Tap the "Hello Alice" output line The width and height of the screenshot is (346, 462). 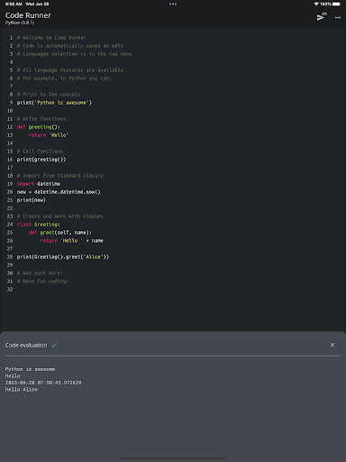coord(22,389)
